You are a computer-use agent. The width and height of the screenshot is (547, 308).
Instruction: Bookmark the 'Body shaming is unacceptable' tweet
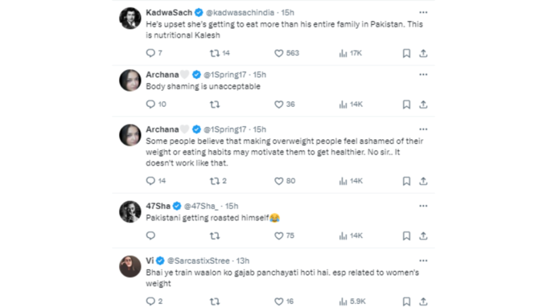406,105
